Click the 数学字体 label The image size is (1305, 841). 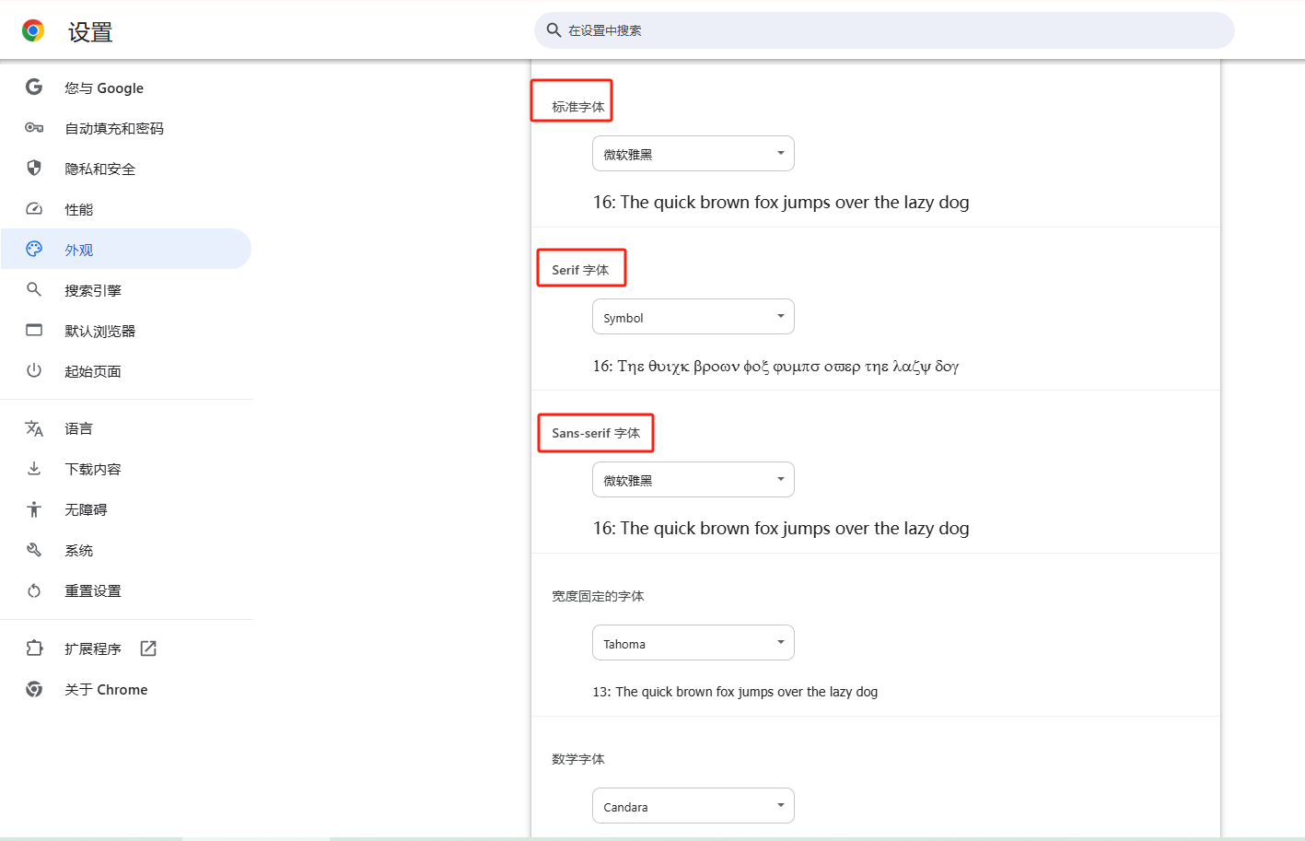pyautogui.click(x=578, y=759)
